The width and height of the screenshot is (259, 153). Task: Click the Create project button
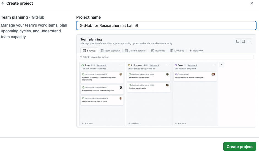coord(239,147)
